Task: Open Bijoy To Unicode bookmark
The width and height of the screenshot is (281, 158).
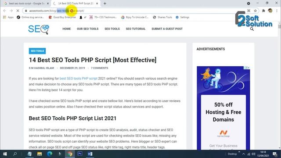Action: coord(135,17)
